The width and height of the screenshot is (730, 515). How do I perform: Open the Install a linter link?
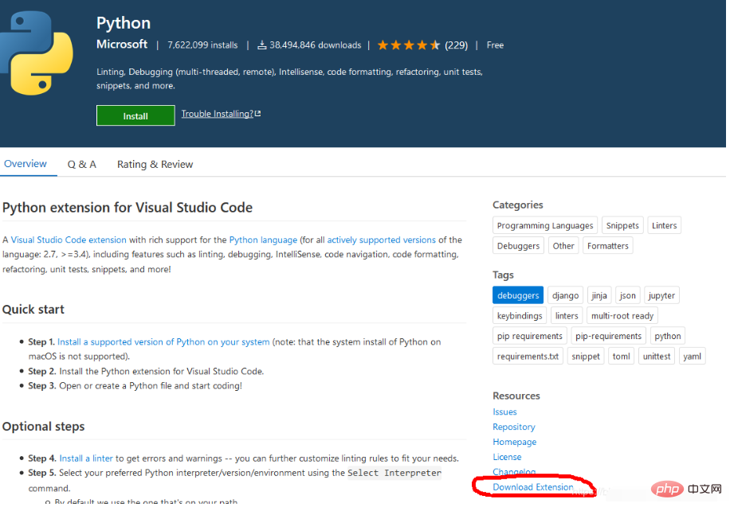coord(86,458)
